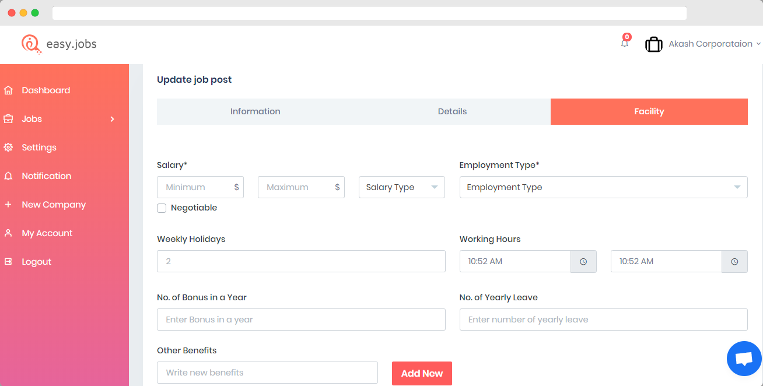Click the Jobs briefcase icon in sidebar

(x=8, y=119)
